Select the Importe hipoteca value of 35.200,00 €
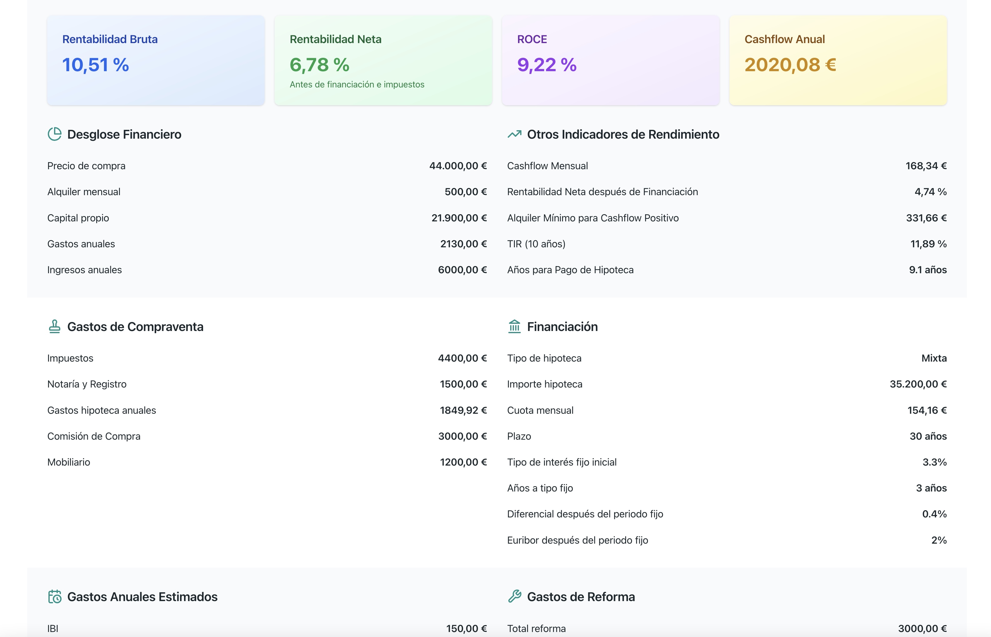The height and width of the screenshot is (637, 991). click(918, 384)
